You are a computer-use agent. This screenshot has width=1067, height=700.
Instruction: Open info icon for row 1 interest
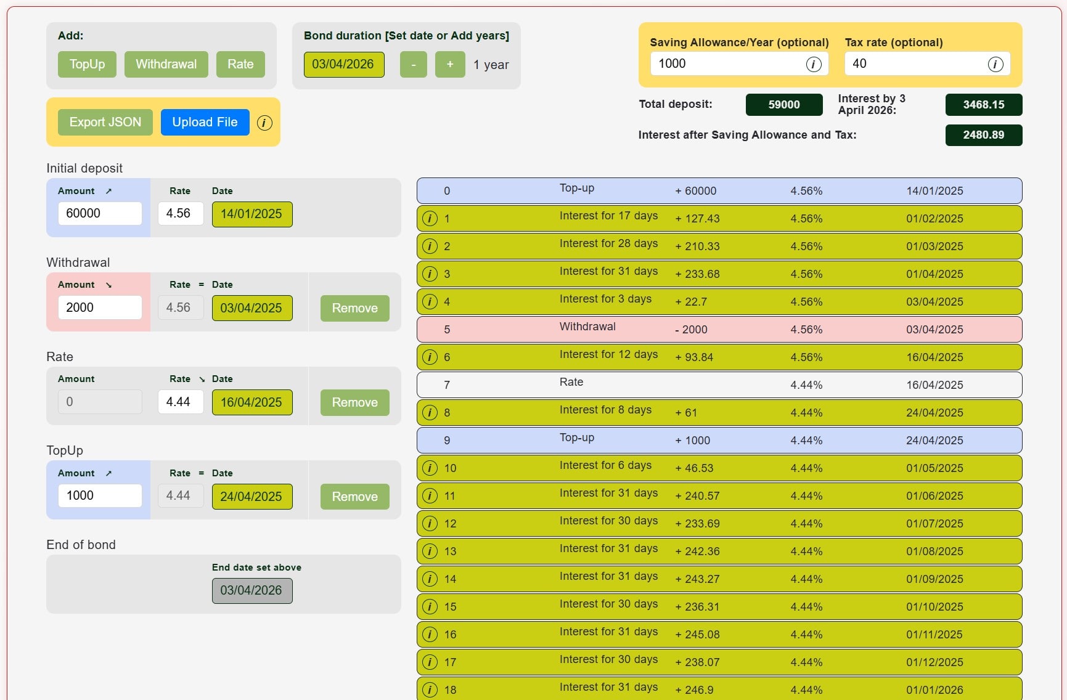coord(430,219)
